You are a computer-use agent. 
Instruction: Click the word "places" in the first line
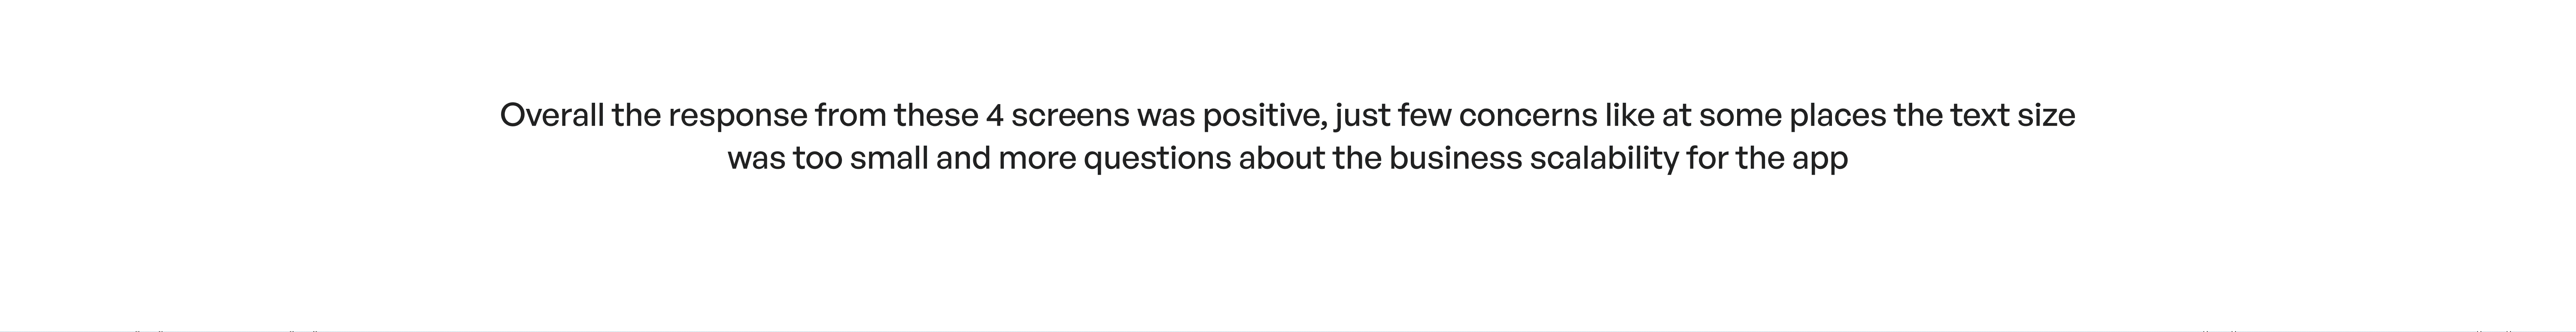1838,118
